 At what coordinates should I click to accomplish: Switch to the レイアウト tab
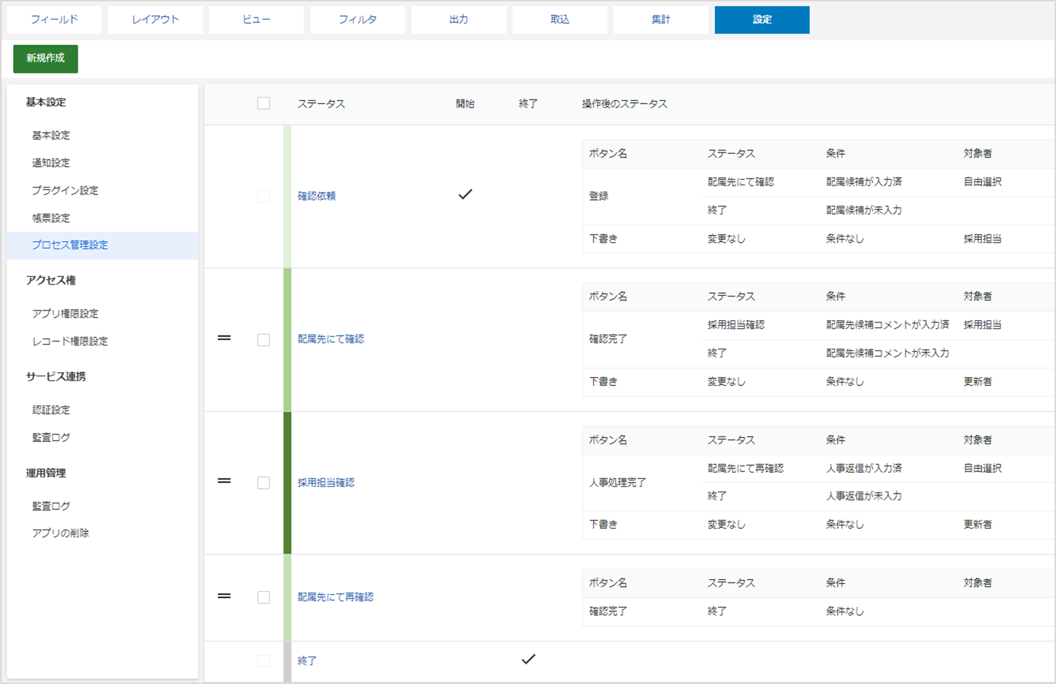[155, 20]
